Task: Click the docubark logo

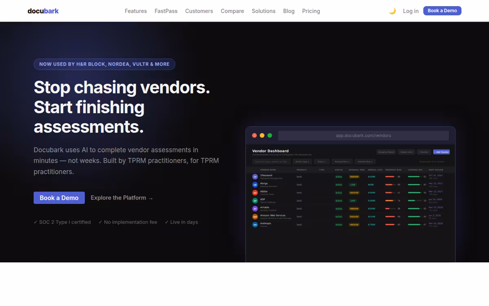Action: click(43, 11)
